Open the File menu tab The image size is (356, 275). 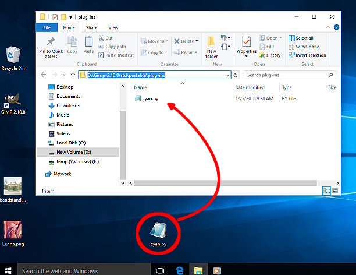[48, 27]
